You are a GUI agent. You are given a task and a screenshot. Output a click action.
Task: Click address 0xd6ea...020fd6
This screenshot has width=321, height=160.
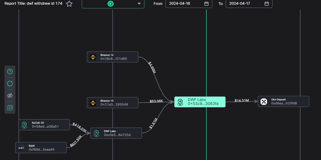[284, 103]
